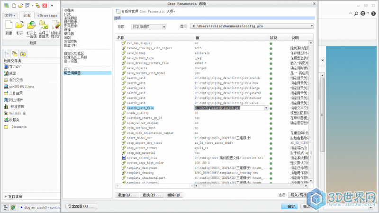Viewport: 379px width, 213px height.
Task: Click value 'jpeg' for save_bitmap_type
Action: pos(198,58)
